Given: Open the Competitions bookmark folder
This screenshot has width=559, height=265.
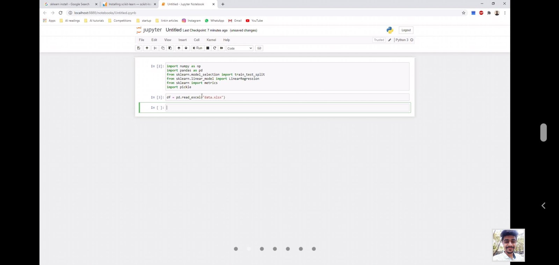Looking at the screenshot, I should click(119, 21).
